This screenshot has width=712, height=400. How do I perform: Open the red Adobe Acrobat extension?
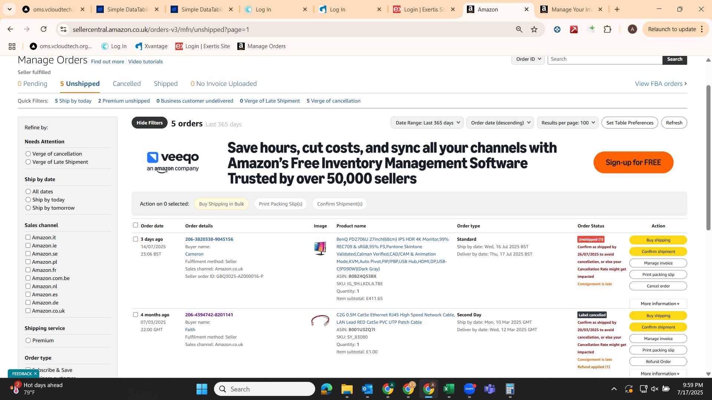point(574,29)
